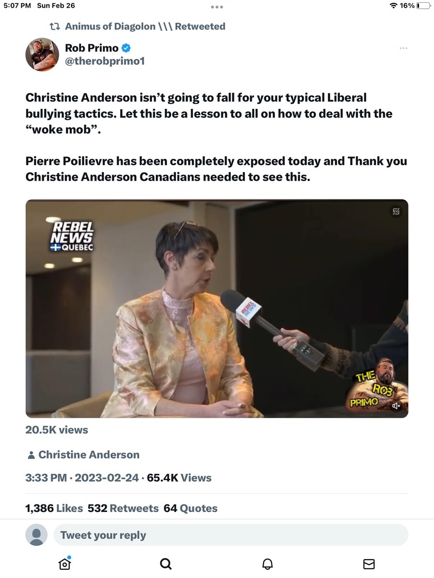Tap the retweet icon beside Animus of Diagolon
The image size is (434, 578).
click(x=55, y=26)
